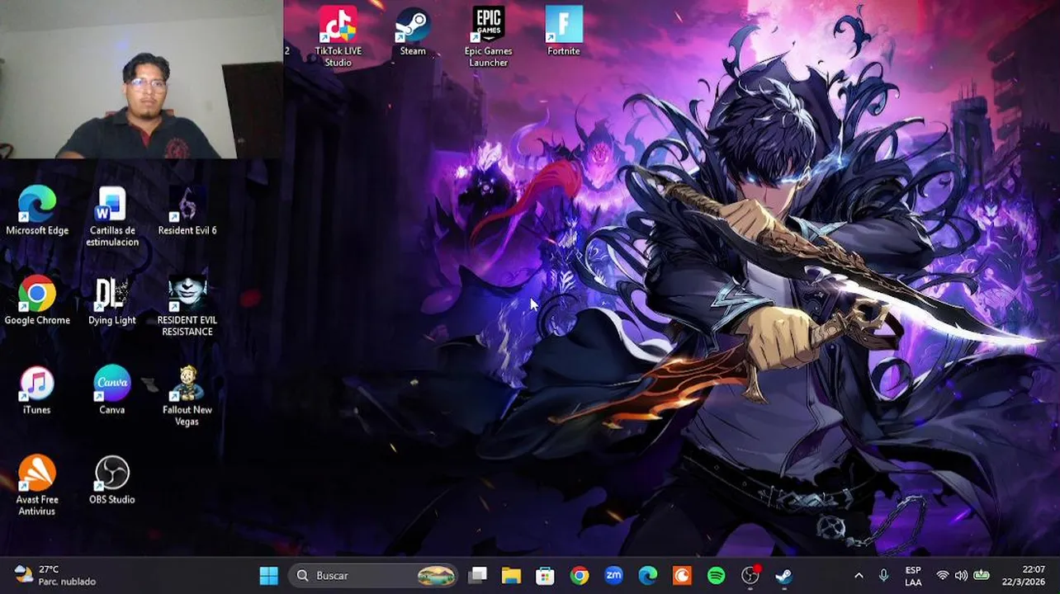Open the orange Crunchyroll taskbar app
The height and width of the screenshot is (594, 1060).
[682, 575]
